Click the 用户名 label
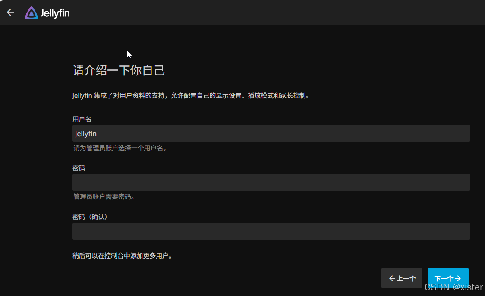The image size is (485, 296). [x=82, y=119]
